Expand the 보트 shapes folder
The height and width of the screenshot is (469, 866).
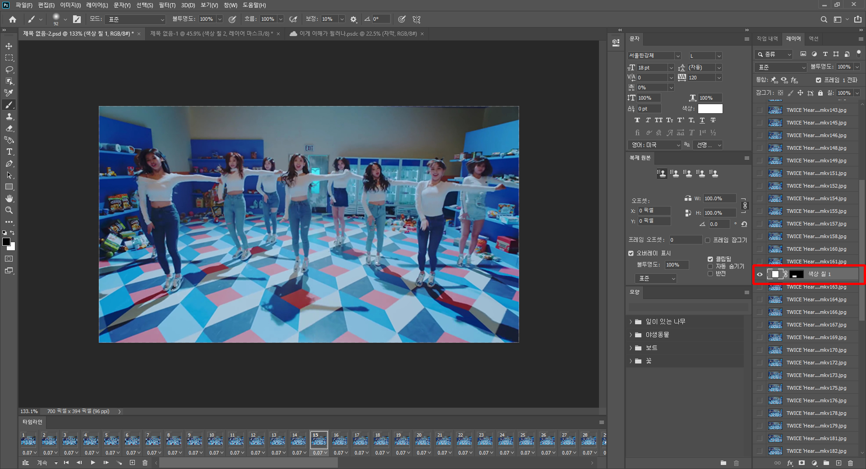click(x=631, y=348)
